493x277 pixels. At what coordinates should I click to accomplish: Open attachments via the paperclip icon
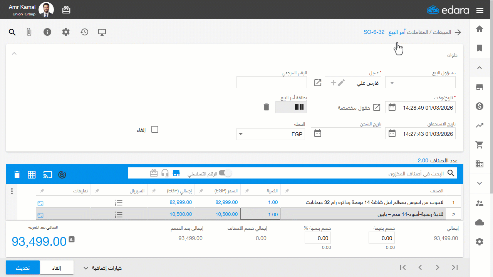coord(29,32)
